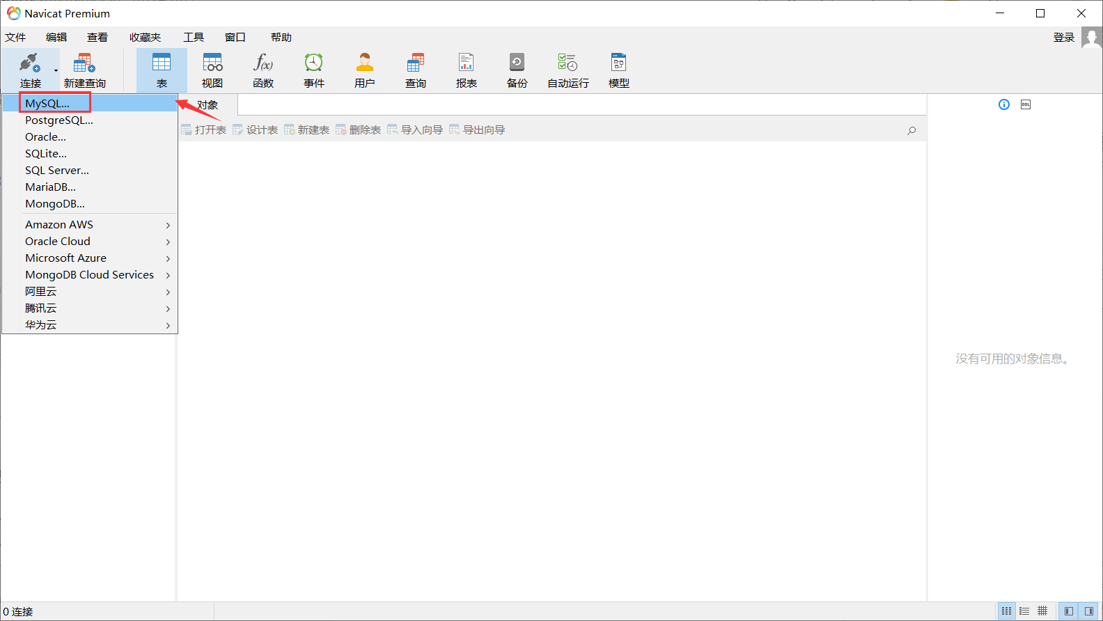Choose SQLite... from connection menu
Viewport: 1103px width, 621px height.
pos(90,153)
